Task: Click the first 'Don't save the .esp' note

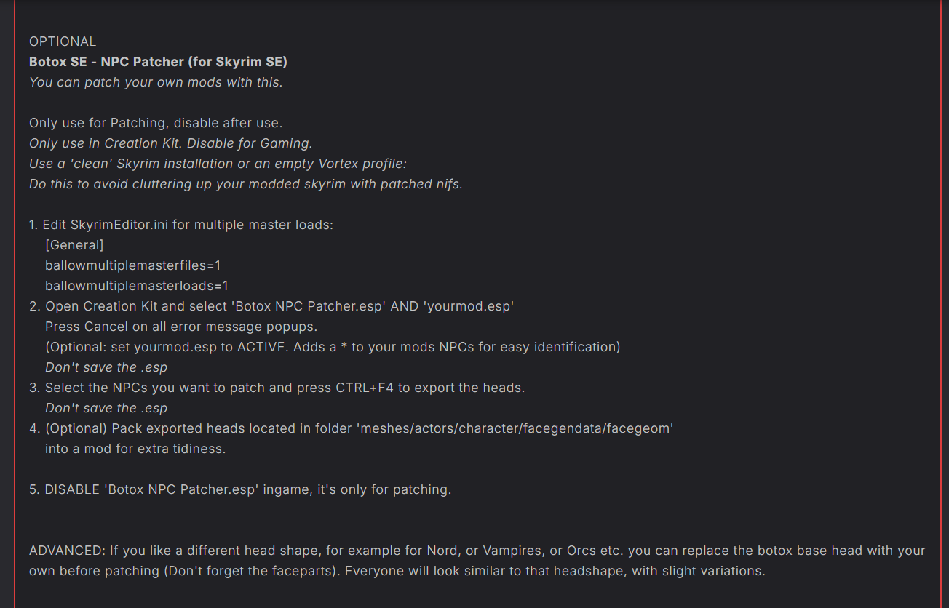Action: point(106,367)
